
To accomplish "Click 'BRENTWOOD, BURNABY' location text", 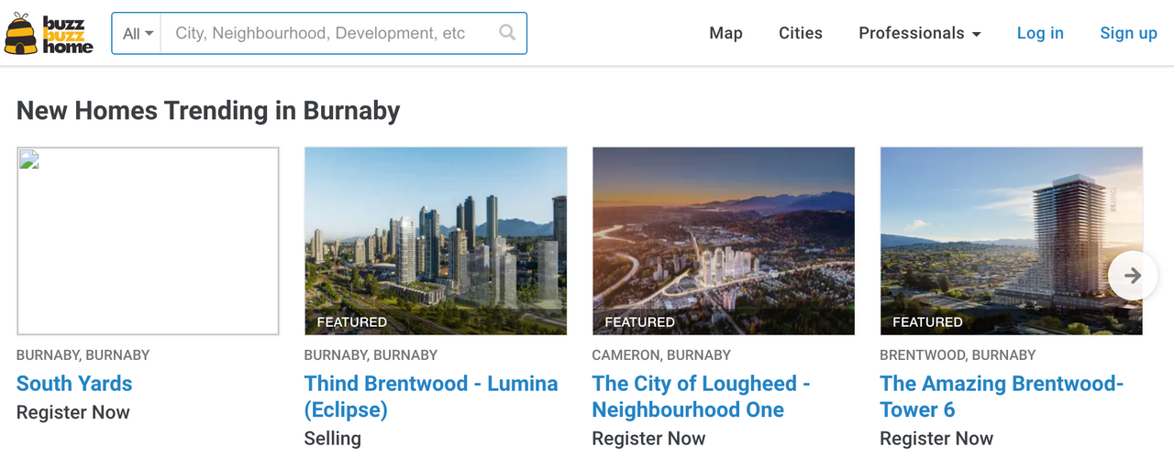I will (x=958, y=355).
